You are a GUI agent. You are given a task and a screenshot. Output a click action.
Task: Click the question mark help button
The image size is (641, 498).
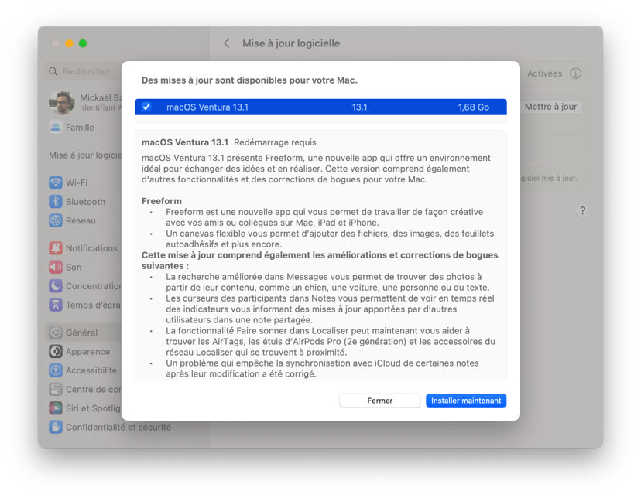tap(582, 210)
